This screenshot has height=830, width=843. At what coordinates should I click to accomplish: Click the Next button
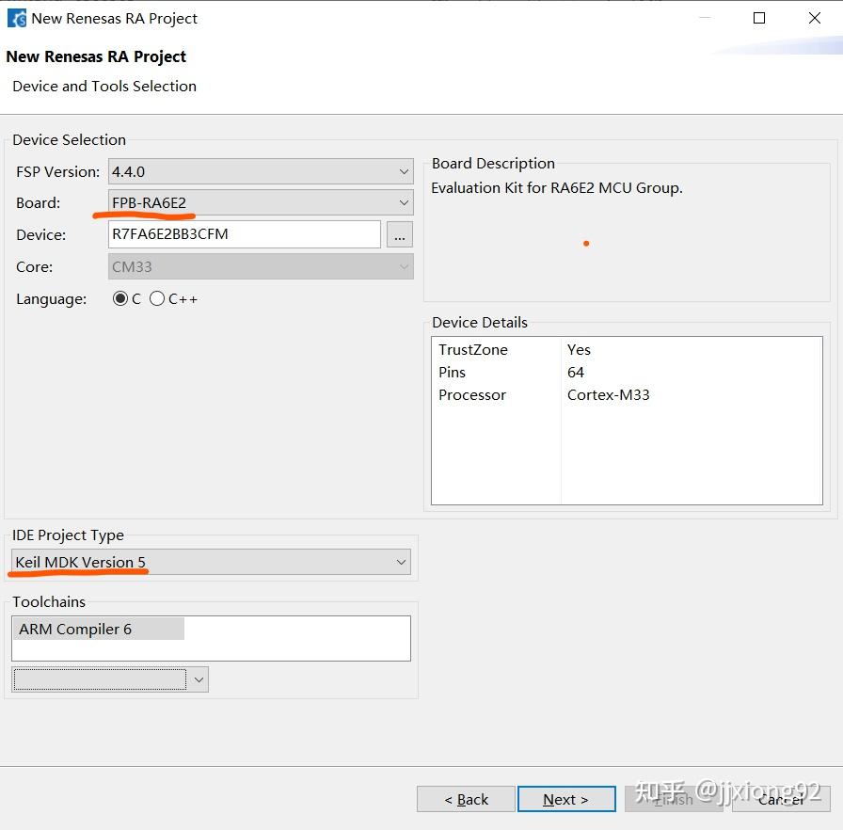click(565, 800)
